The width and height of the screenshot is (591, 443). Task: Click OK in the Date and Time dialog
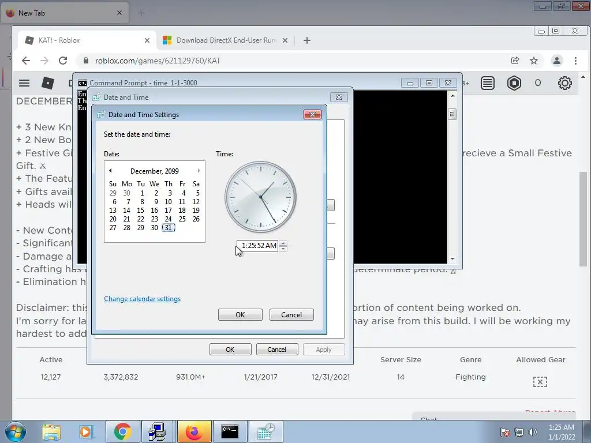pyautogui.click(x=230, y=350)
